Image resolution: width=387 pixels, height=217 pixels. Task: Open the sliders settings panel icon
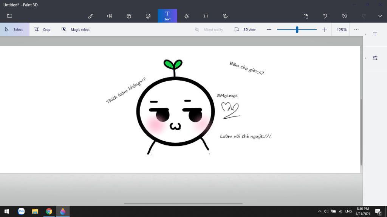pyautogui.click(x=375, y=58)
